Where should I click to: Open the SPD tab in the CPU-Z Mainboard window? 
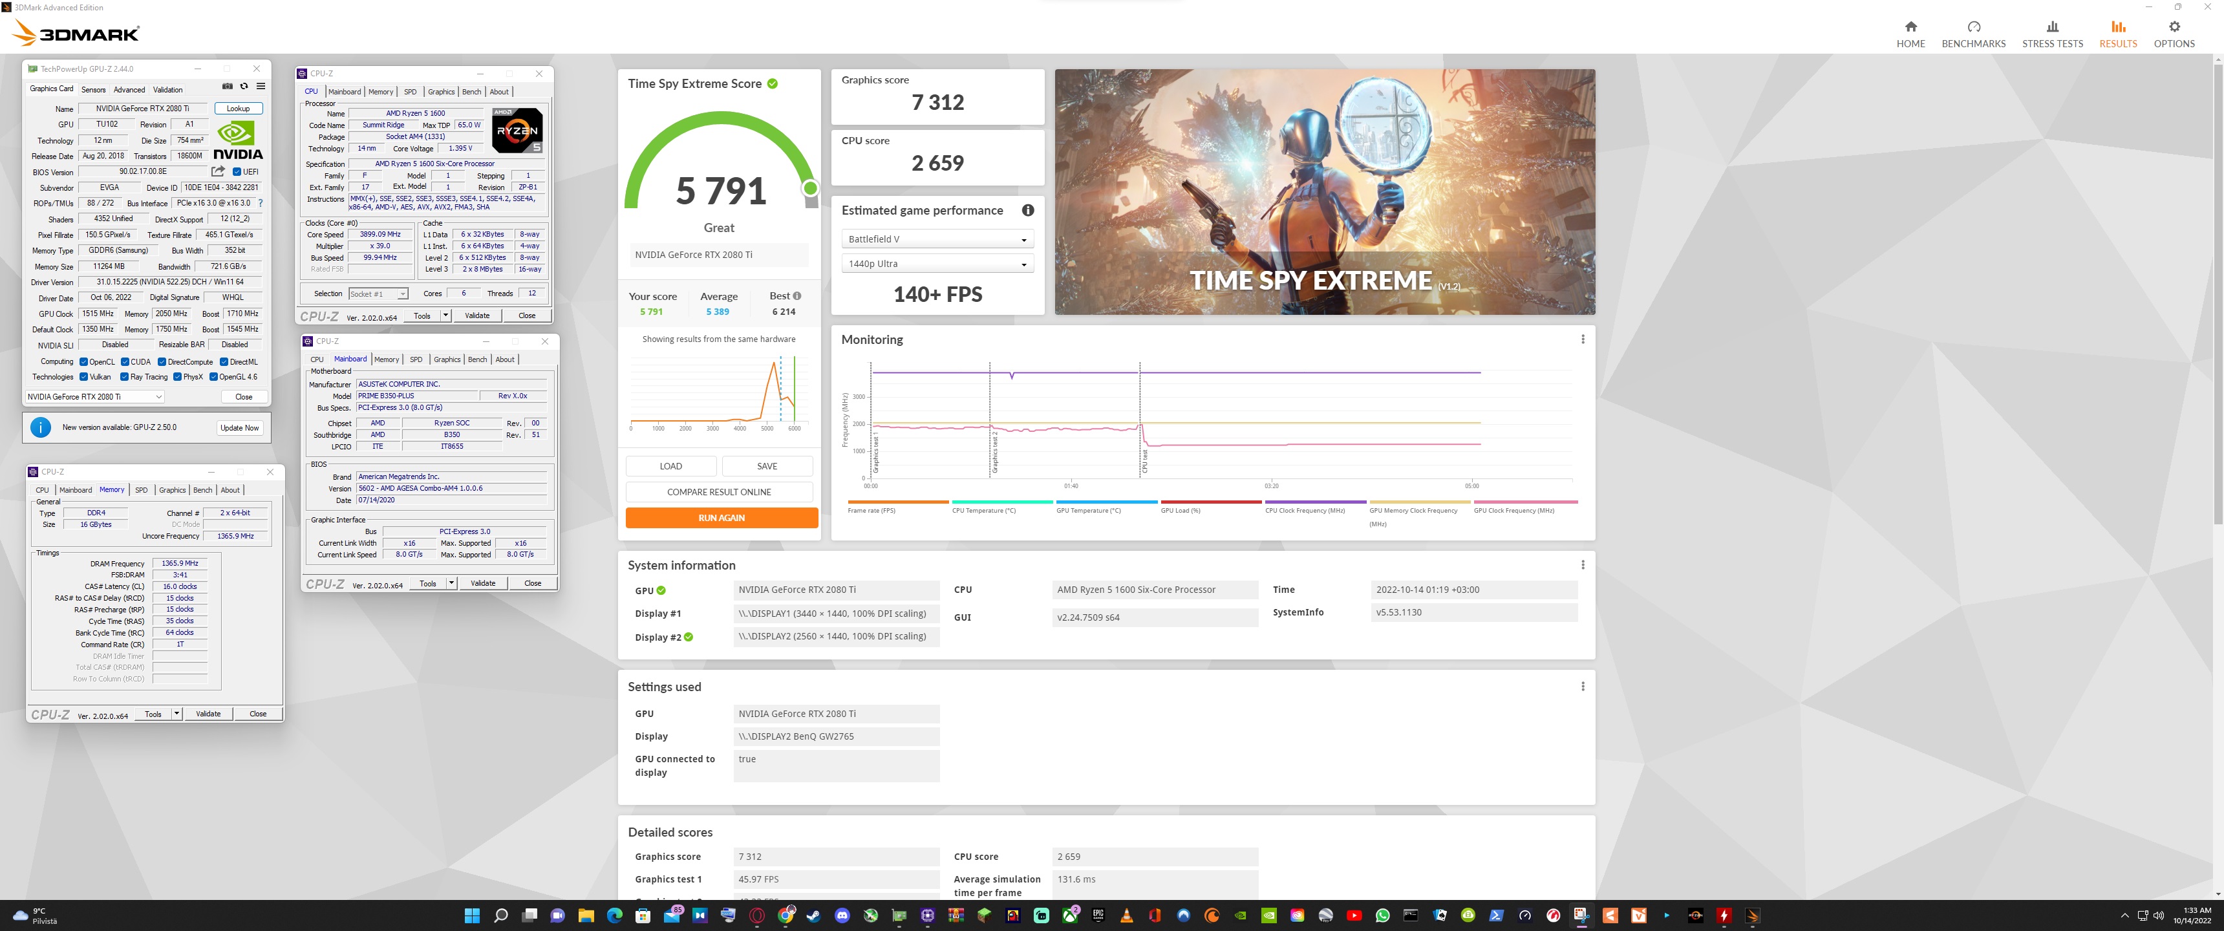(416, 359)
